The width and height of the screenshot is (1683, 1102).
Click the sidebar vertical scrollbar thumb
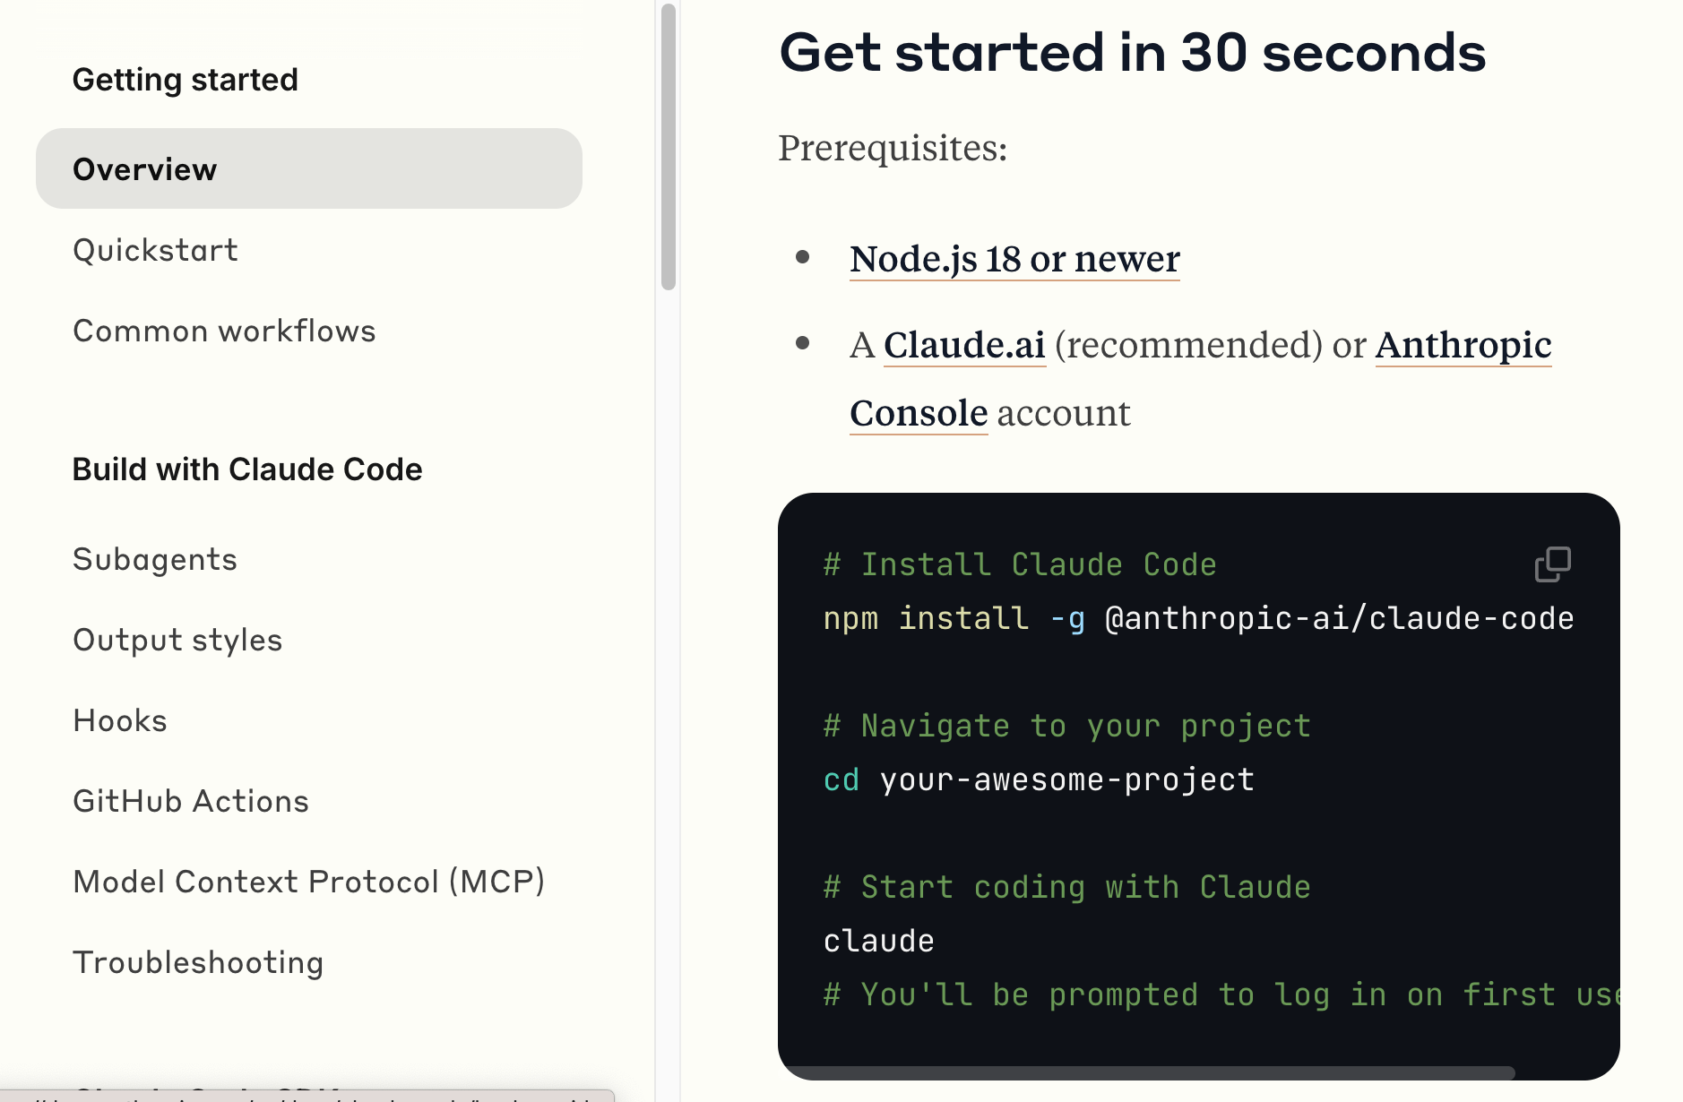[x=668, y=148]
